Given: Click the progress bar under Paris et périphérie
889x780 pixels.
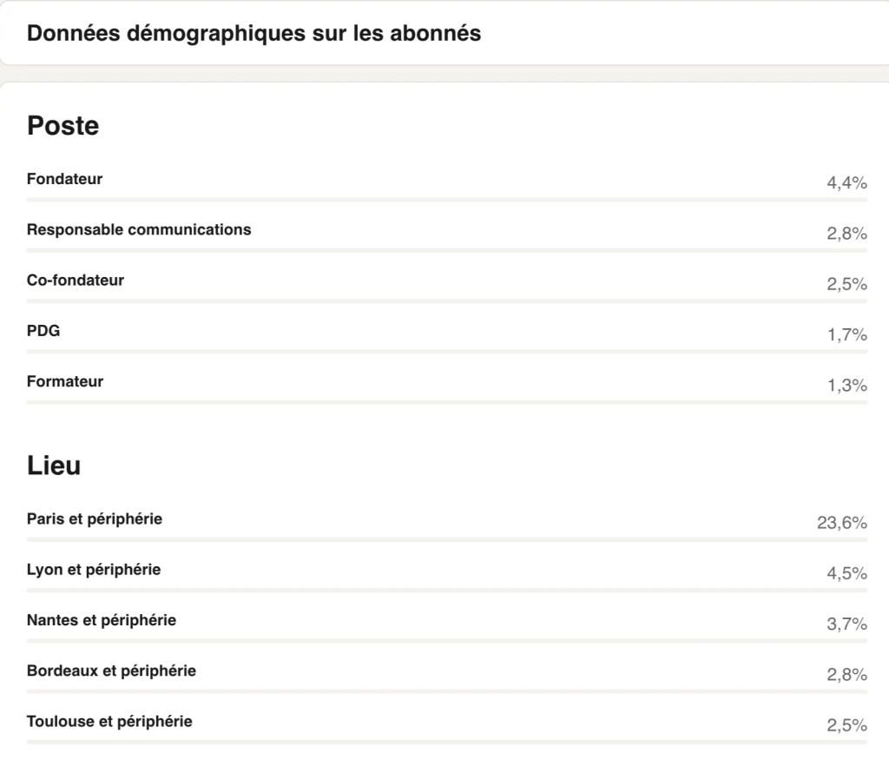Looking at the screenshot, I should tap(447, 539).
